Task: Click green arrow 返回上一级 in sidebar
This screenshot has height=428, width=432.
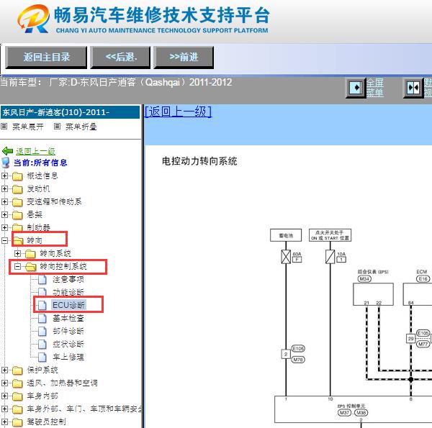Action: tap(35, 151)
